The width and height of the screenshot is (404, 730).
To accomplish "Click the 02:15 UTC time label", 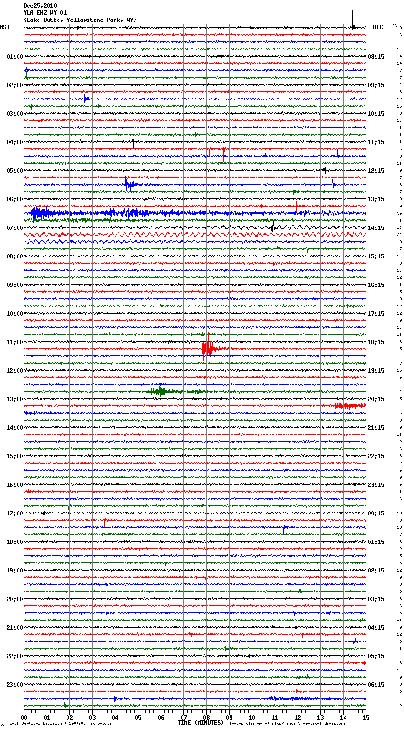I will click(376, 571).
